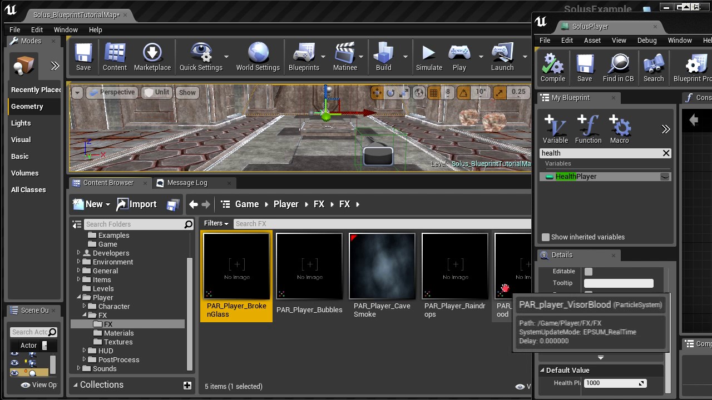Open the Debug menu in blueprint editor

[x=647, y=40]
